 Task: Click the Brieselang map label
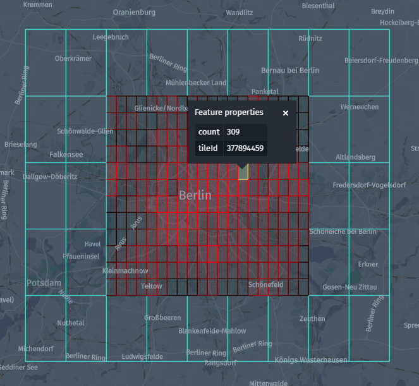coord(21,145)
